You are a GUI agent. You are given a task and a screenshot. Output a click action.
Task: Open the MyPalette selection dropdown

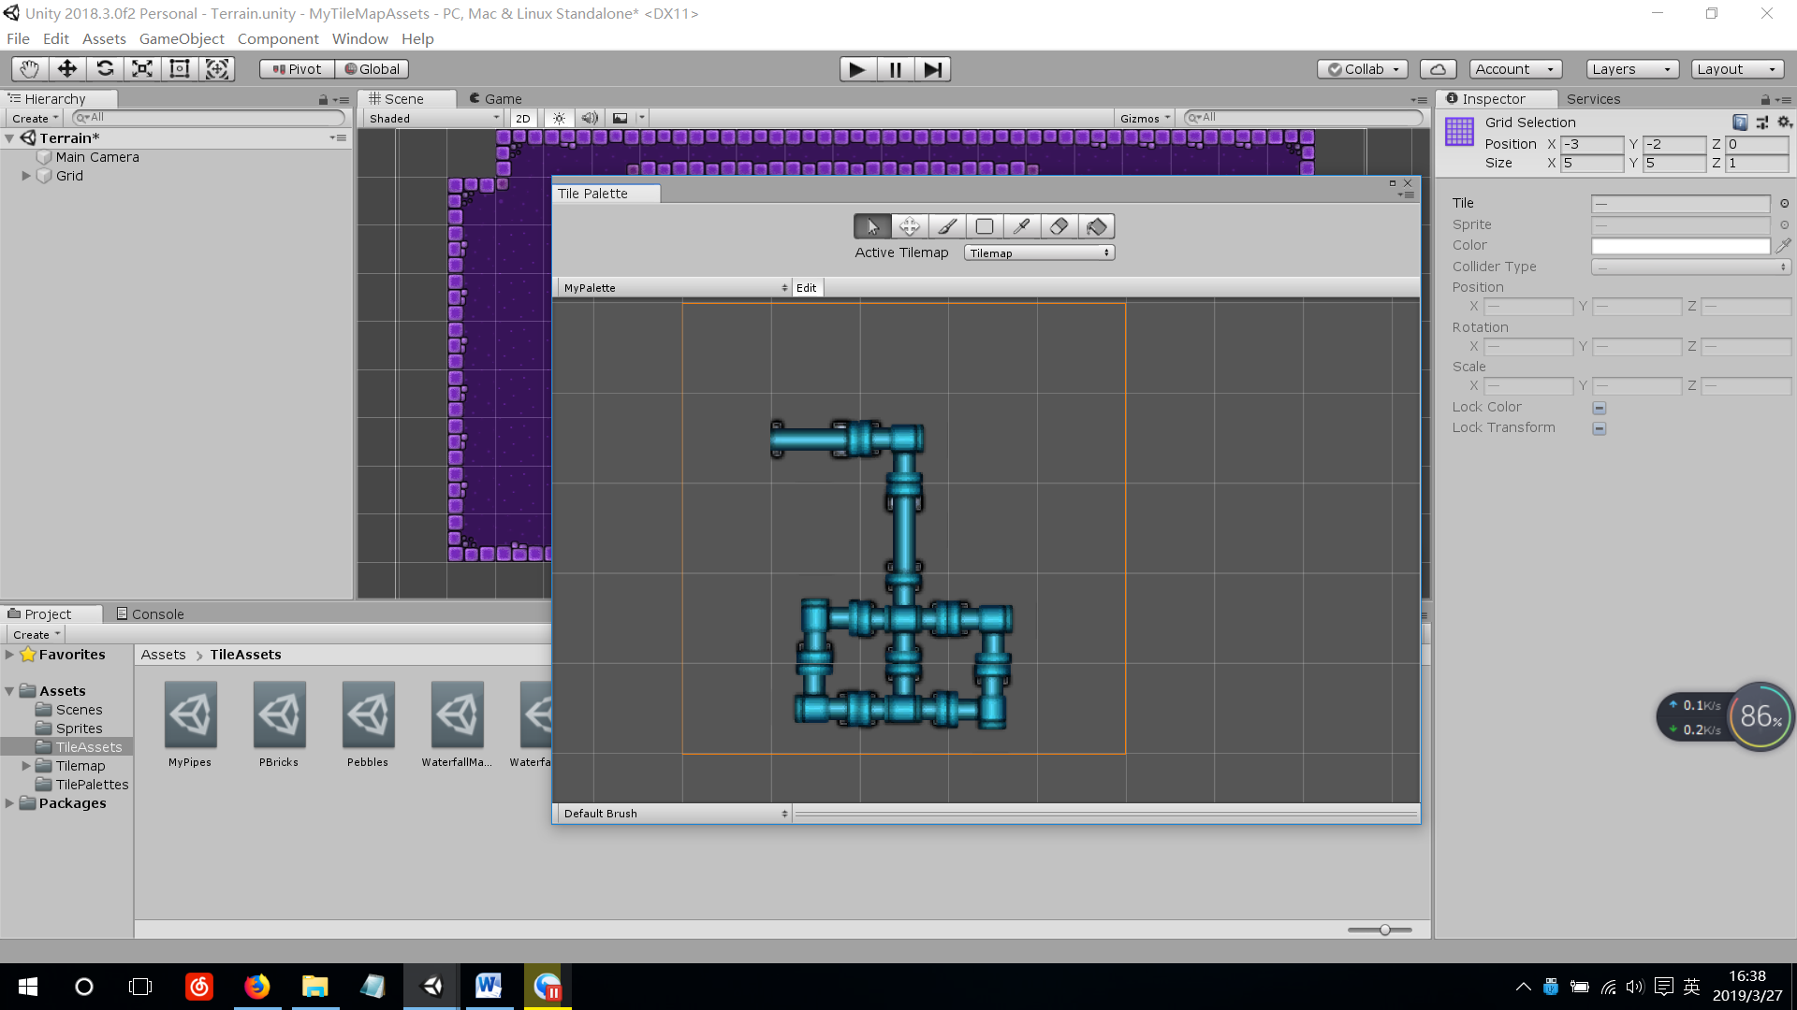coord(674,288)
